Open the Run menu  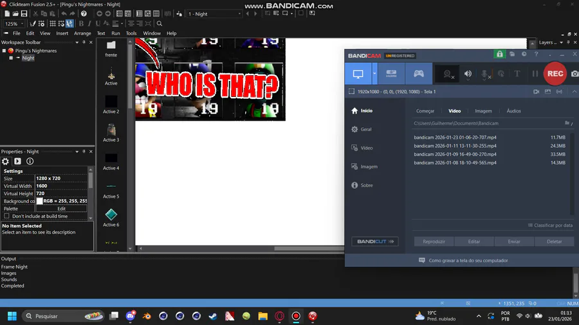tap(116, 33)
